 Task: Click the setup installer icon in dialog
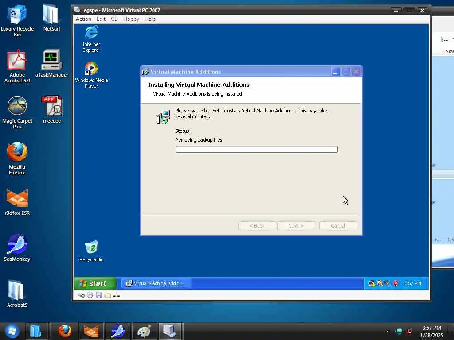163,117
